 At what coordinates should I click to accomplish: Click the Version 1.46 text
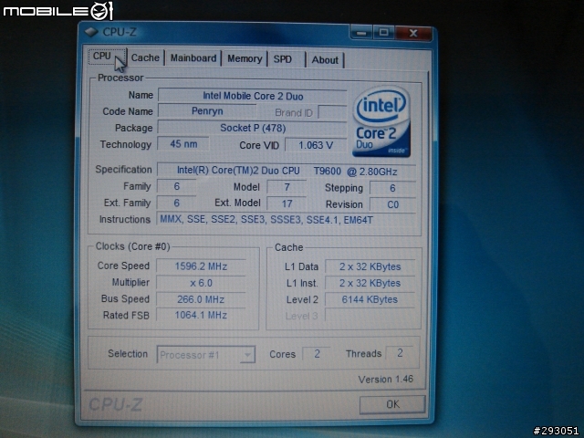[385, 380]
